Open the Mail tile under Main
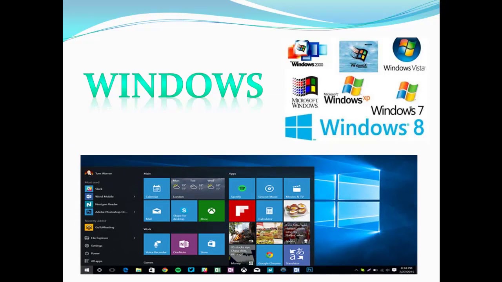 156,211
